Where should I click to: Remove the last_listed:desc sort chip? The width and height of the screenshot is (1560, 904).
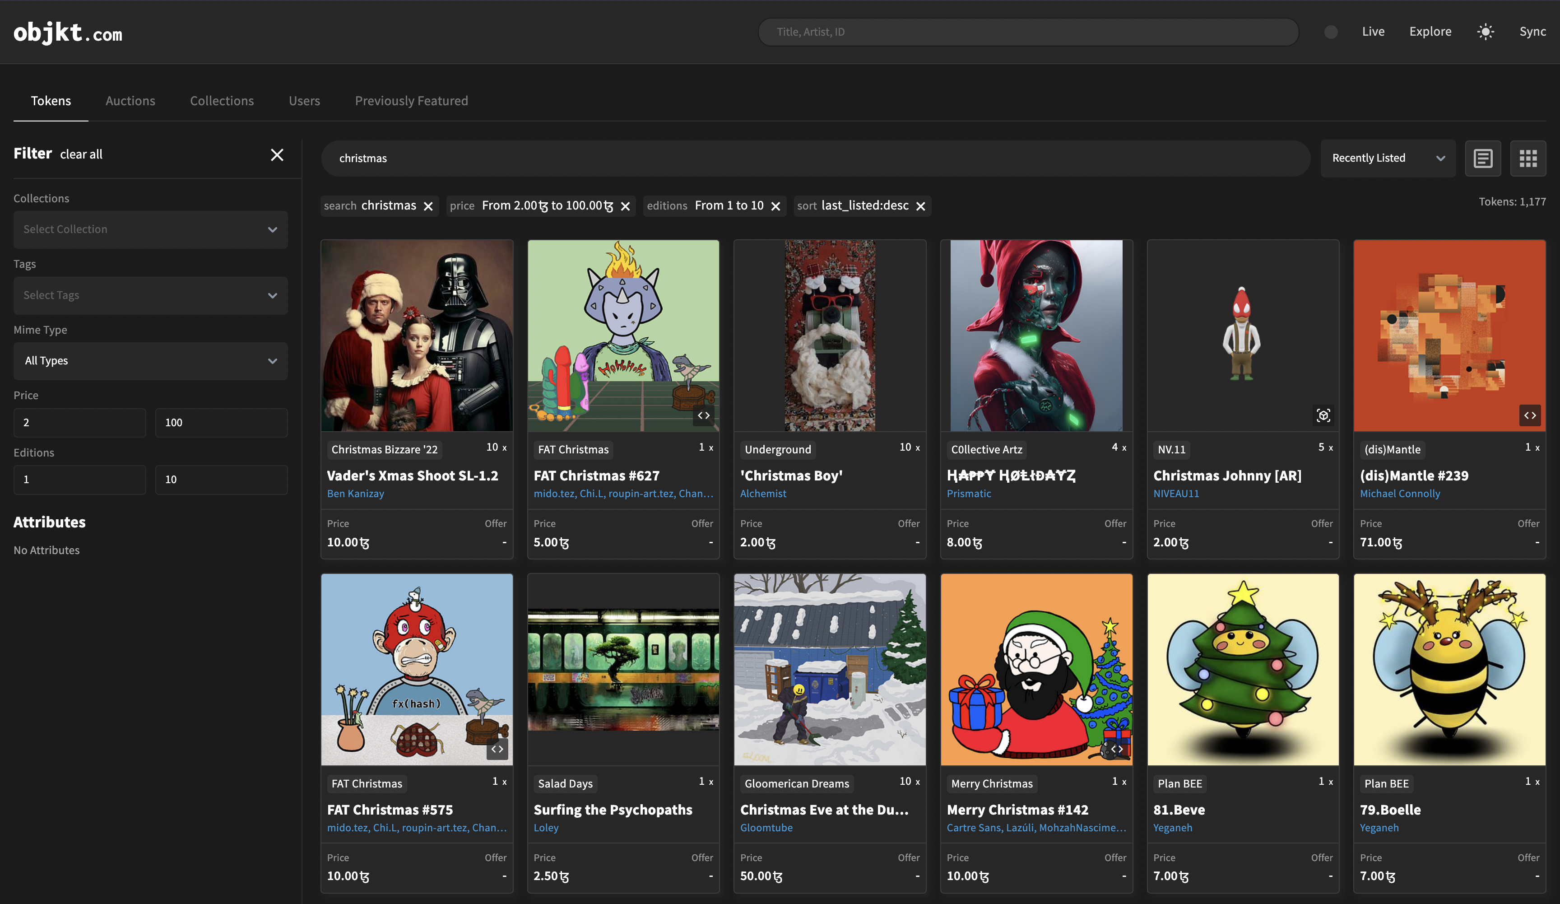[920, 205]
